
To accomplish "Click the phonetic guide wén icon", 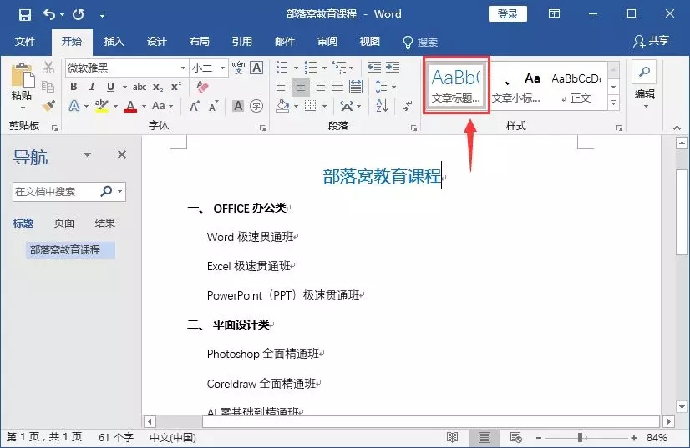I will (x=238, y=68).
